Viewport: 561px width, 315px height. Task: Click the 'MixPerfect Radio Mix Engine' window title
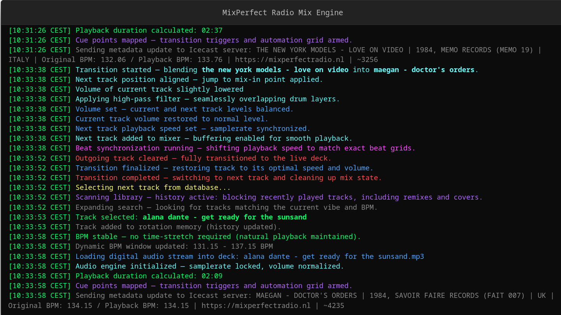pos(283,12)
